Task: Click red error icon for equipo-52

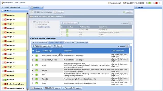Action: point(6,62)
